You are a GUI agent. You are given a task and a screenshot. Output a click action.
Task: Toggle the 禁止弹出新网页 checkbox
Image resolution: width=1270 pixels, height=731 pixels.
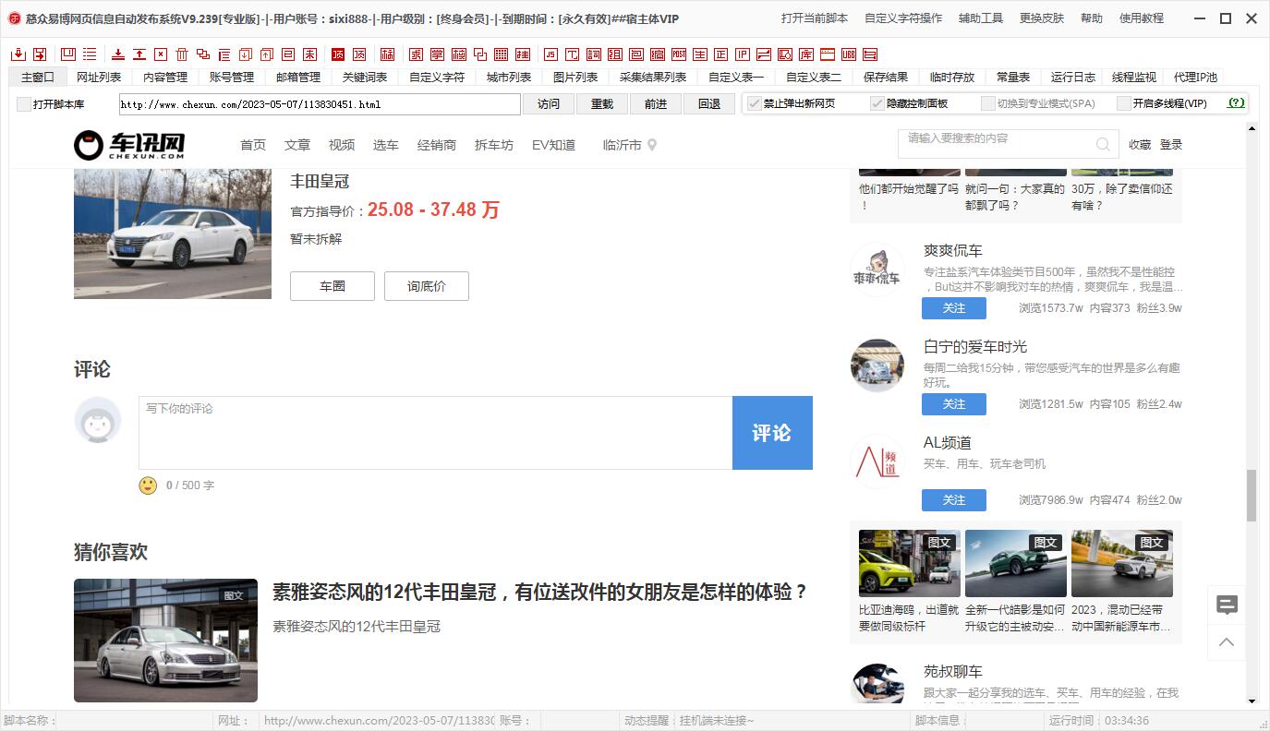[x=754, y=103]
